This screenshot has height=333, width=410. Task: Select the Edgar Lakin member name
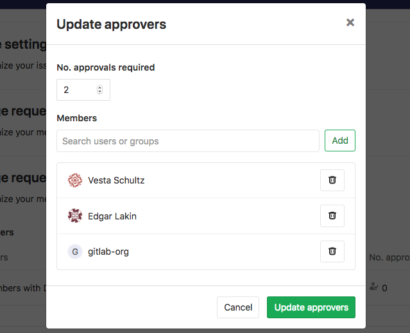[x=112, y=216]
